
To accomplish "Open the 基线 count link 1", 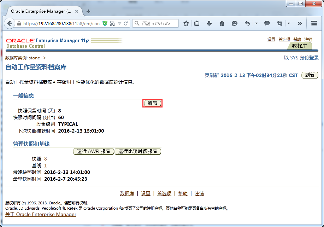I will (x=46, y=165).
